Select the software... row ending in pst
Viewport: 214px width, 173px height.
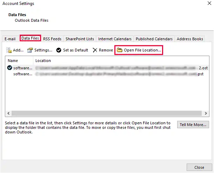pyautogui.click(x=107, y=74)
